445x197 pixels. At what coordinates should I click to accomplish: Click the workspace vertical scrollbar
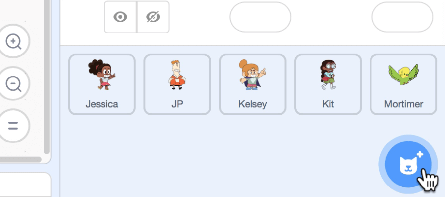(47, 82)
